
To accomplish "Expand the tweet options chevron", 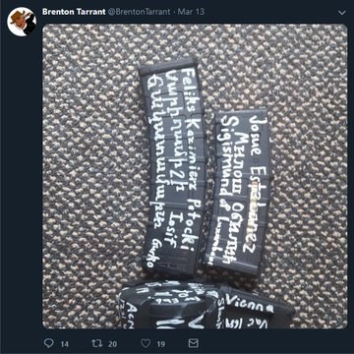I will [342, 13].
